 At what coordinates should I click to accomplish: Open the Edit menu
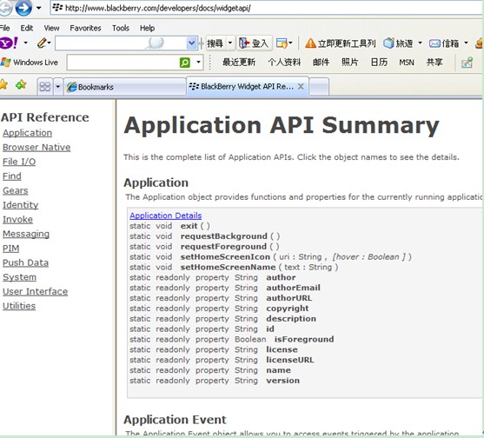[x=27, y=28]
